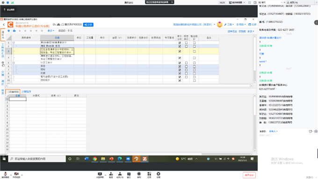Image resolution: width=318 pixels, height=179 pixels.
Task: Switch to the 工程量明细 bottom tab
Action: click(13, 92)
